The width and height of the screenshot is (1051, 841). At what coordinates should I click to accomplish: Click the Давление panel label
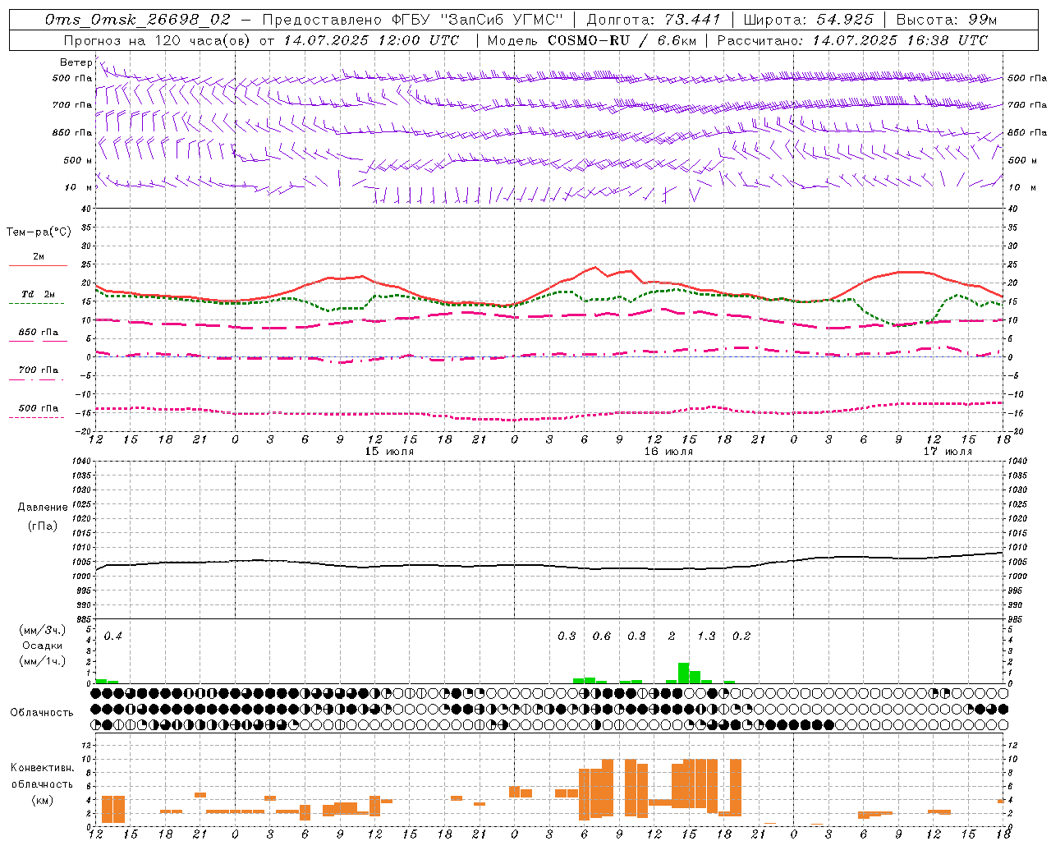(x=43, y=508)
